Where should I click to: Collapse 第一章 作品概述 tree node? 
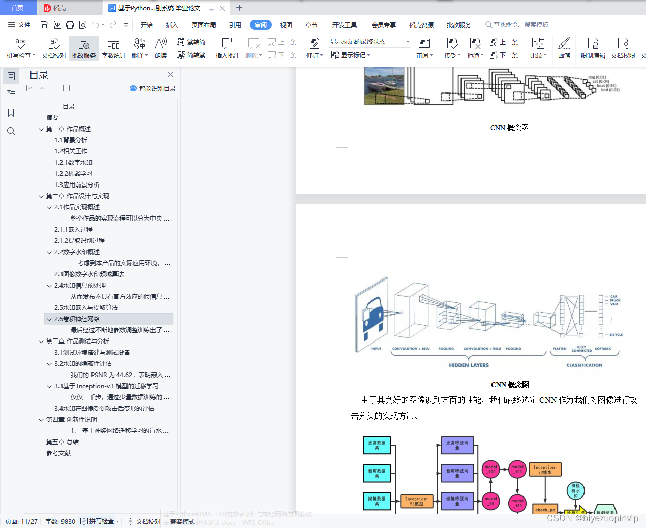[41, 129]
